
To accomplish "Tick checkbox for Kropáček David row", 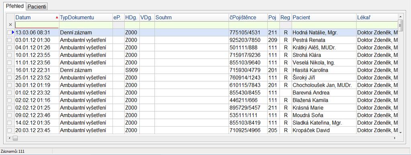I will tap(9, 130).
